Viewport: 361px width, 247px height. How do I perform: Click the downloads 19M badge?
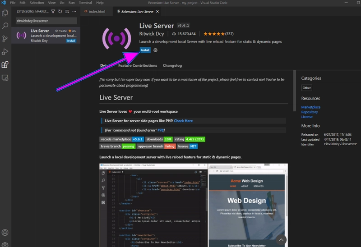pos(159,139)
